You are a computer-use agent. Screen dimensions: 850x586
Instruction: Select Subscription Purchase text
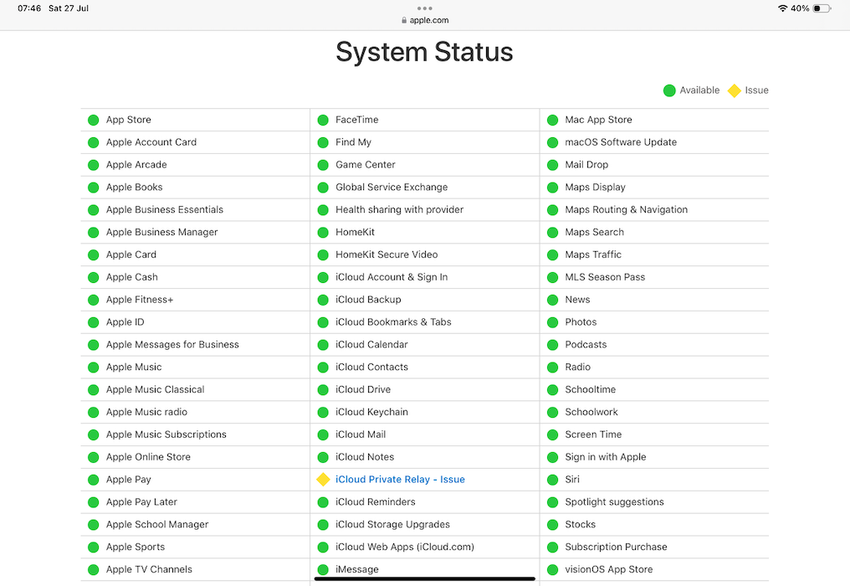616,547
